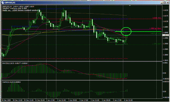170x102 pixels.
Task: Click the '3 Jan 17:00' time label
Action: point(51,100)
